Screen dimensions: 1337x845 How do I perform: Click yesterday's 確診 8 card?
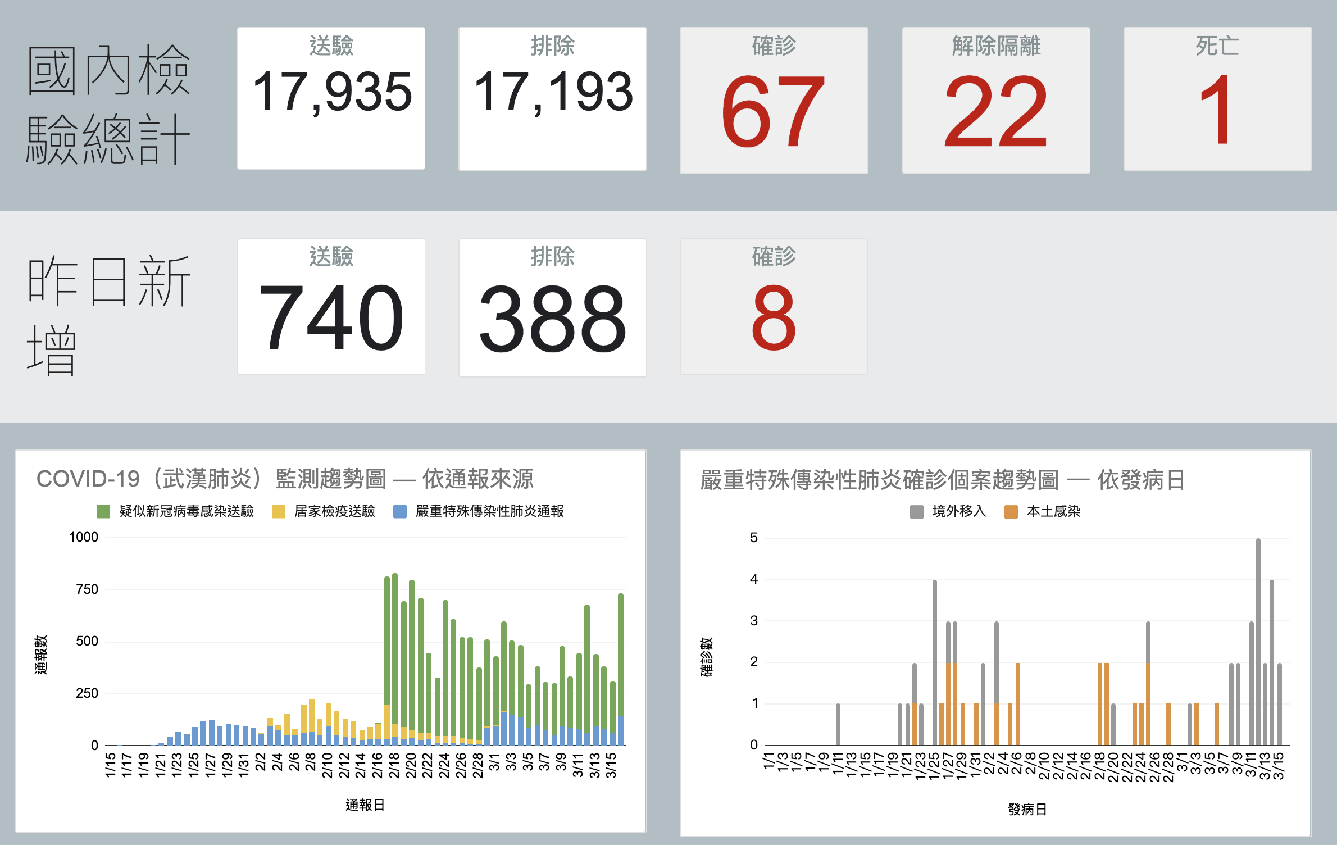point(774,307)
